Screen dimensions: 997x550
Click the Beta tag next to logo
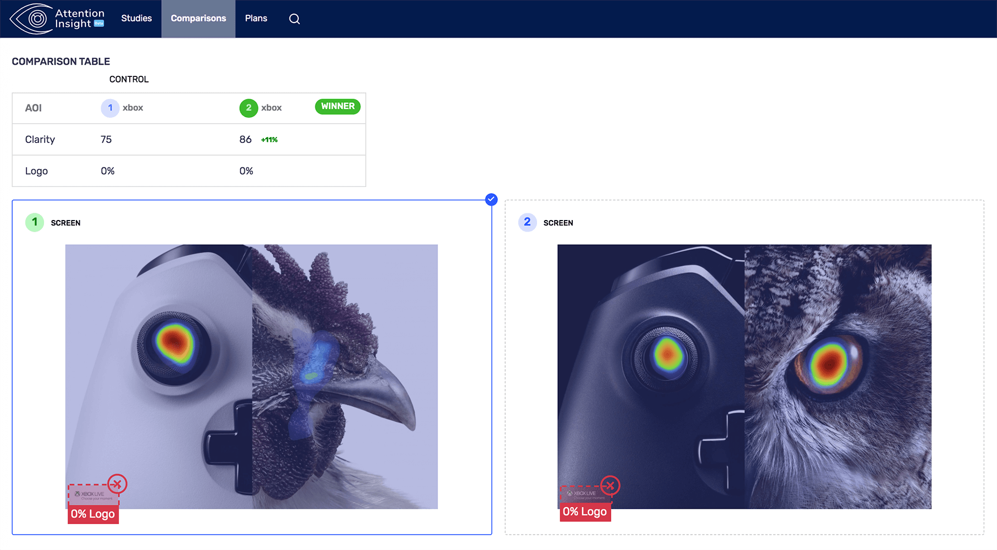99,23
